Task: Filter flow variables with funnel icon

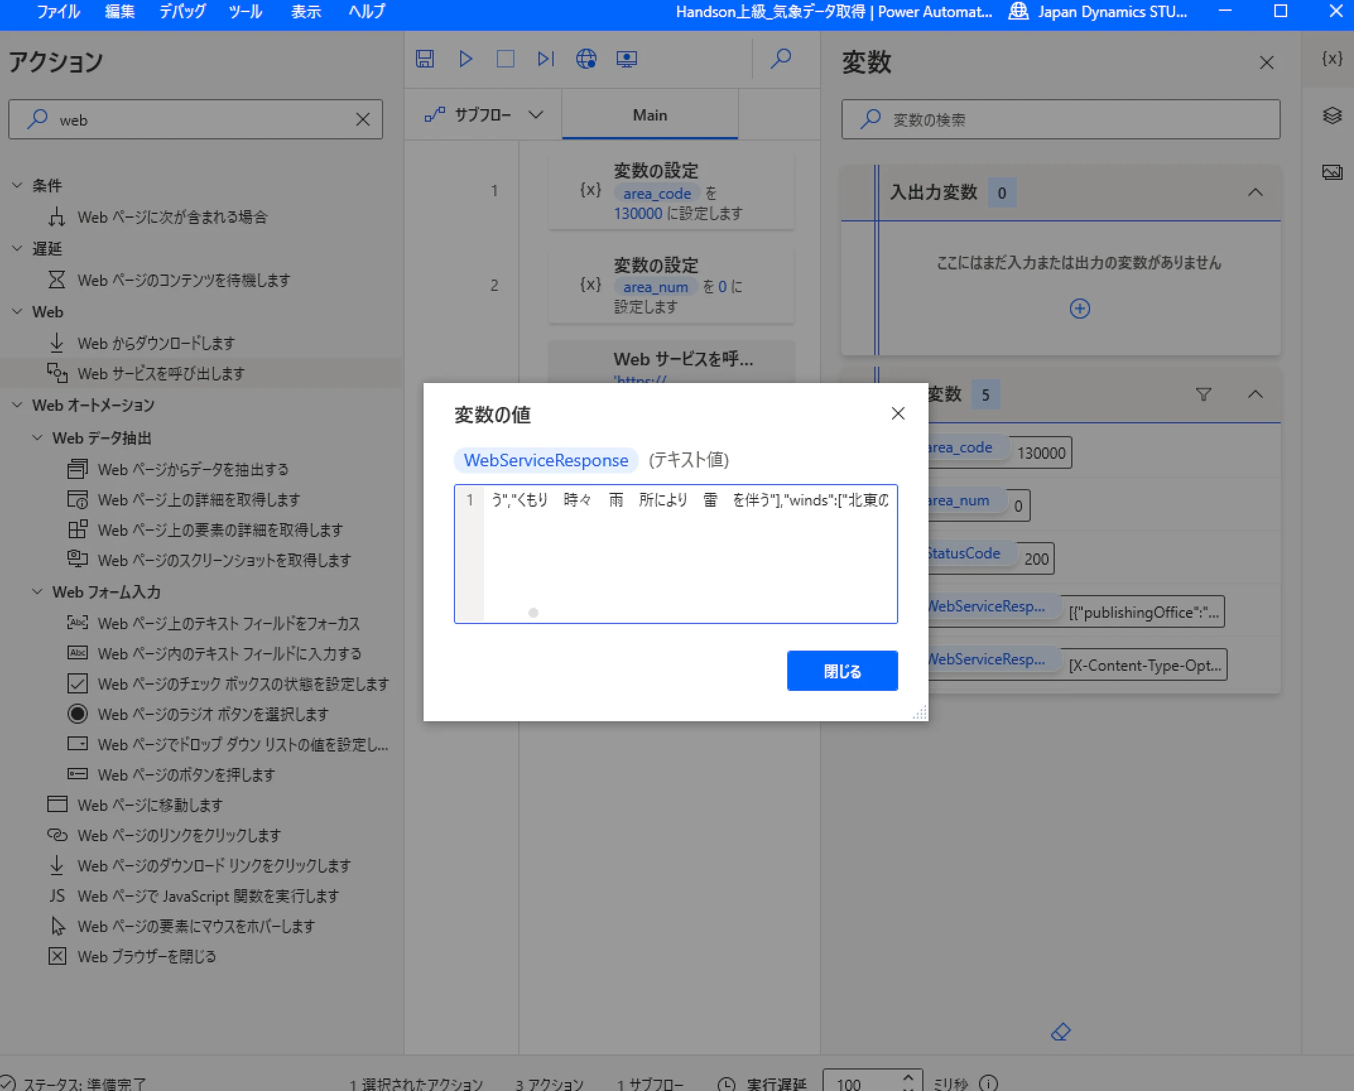Action: pos(1203,394)
